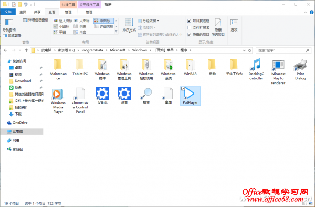This screenshot has width=315, height=207.
Task: Open the Windows 轻松使用 folder
Action: [x=146, y=69]
